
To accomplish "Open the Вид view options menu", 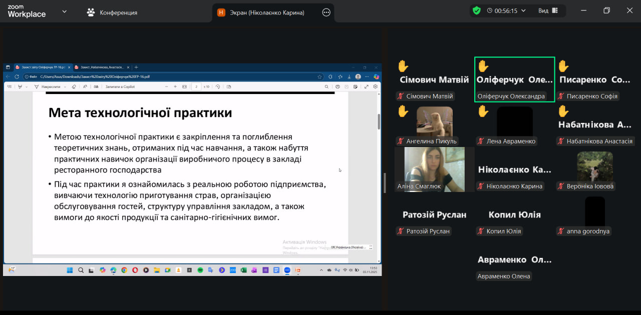I will [x=548, y=10].
